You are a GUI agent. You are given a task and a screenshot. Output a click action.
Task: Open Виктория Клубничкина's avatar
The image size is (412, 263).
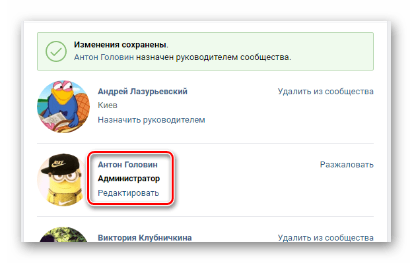point(63,235)
